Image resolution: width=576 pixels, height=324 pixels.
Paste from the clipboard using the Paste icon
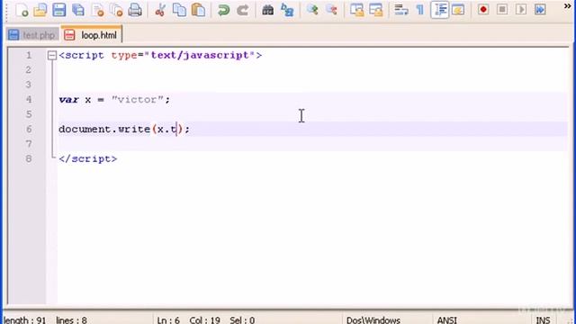(x=198, y=10)
